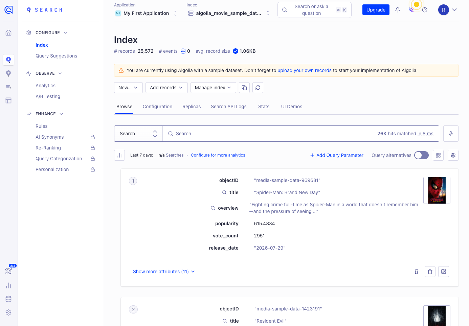Image resolution: width=469 pixels, height=326 pixels.
Task: Show the analytics bar chart icon
Action: tap(119, 155)
